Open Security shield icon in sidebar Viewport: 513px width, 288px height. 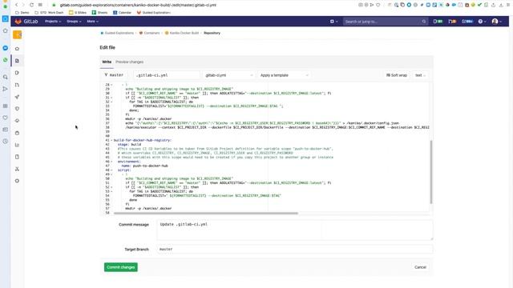[17, 109]
